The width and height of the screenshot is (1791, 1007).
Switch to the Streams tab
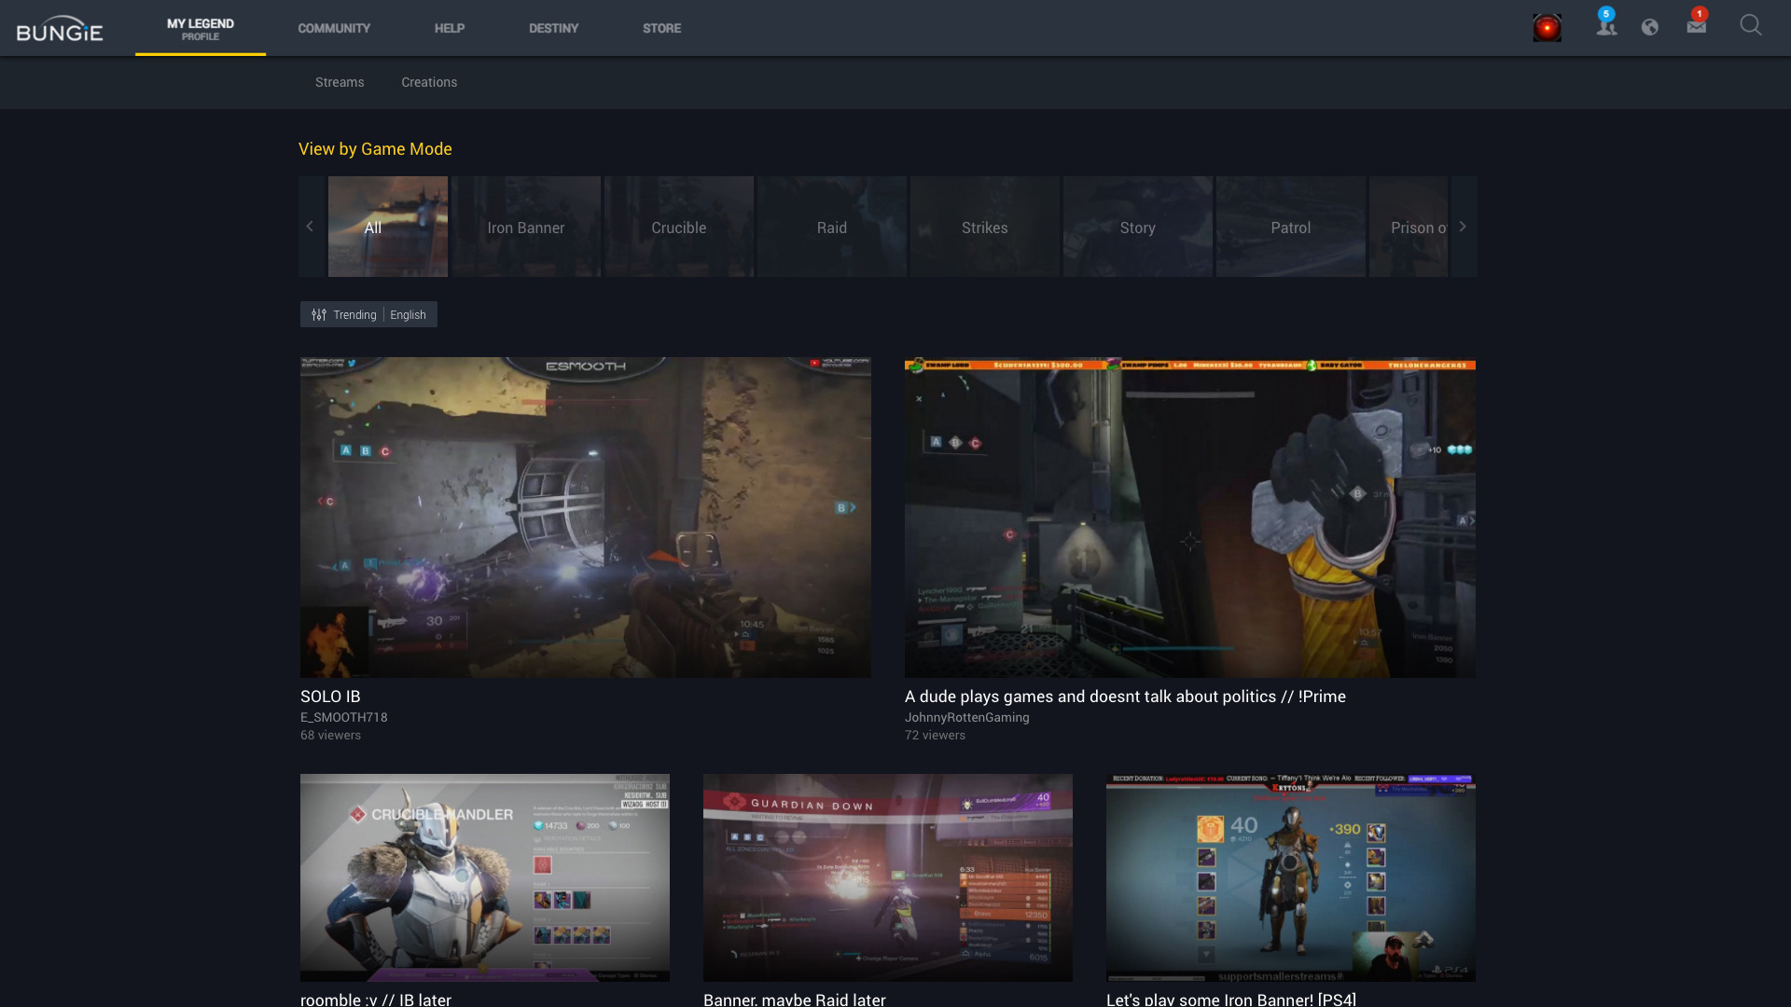(x=340, y=83)
